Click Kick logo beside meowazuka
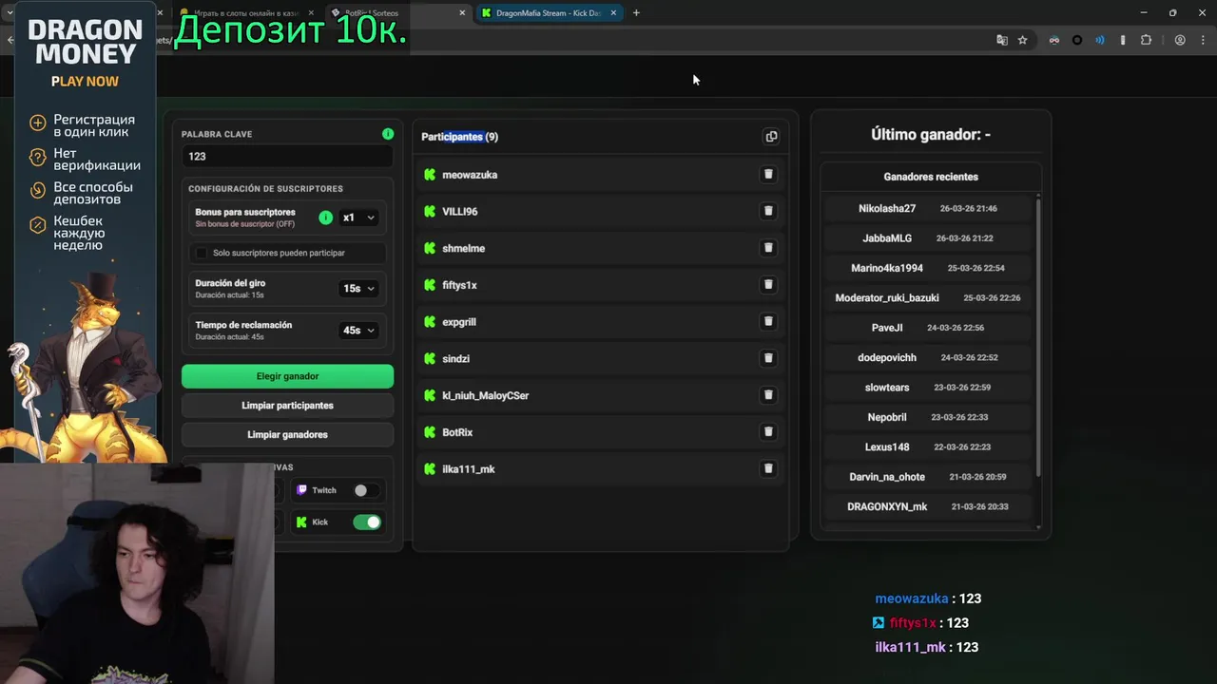This screenshot has width=1217, height=684. [x=430, y=175]
